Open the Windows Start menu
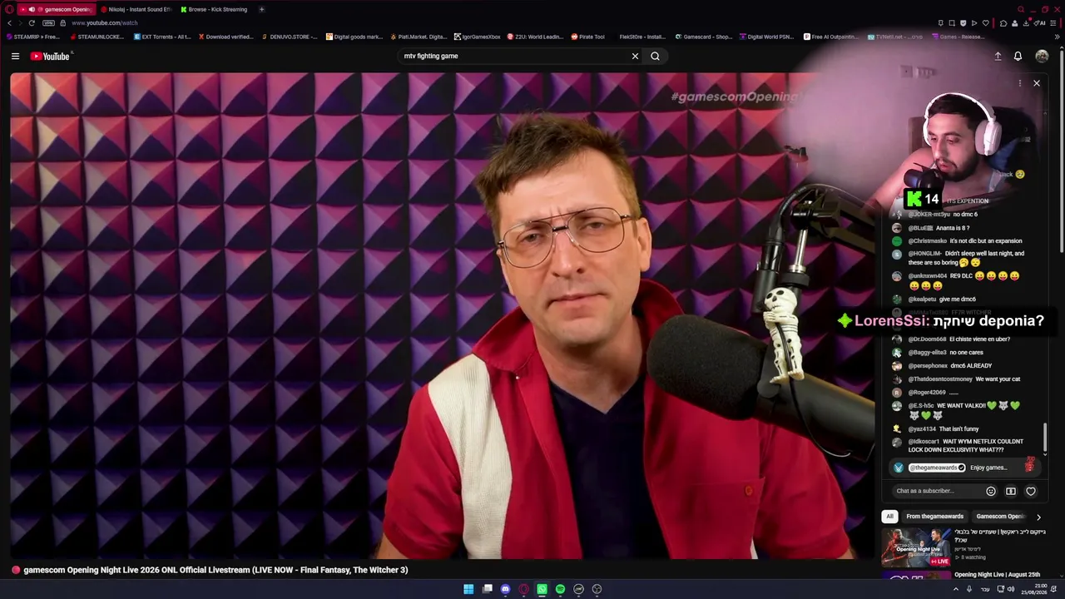The image size is (1065, 599). tap(468, 589)
